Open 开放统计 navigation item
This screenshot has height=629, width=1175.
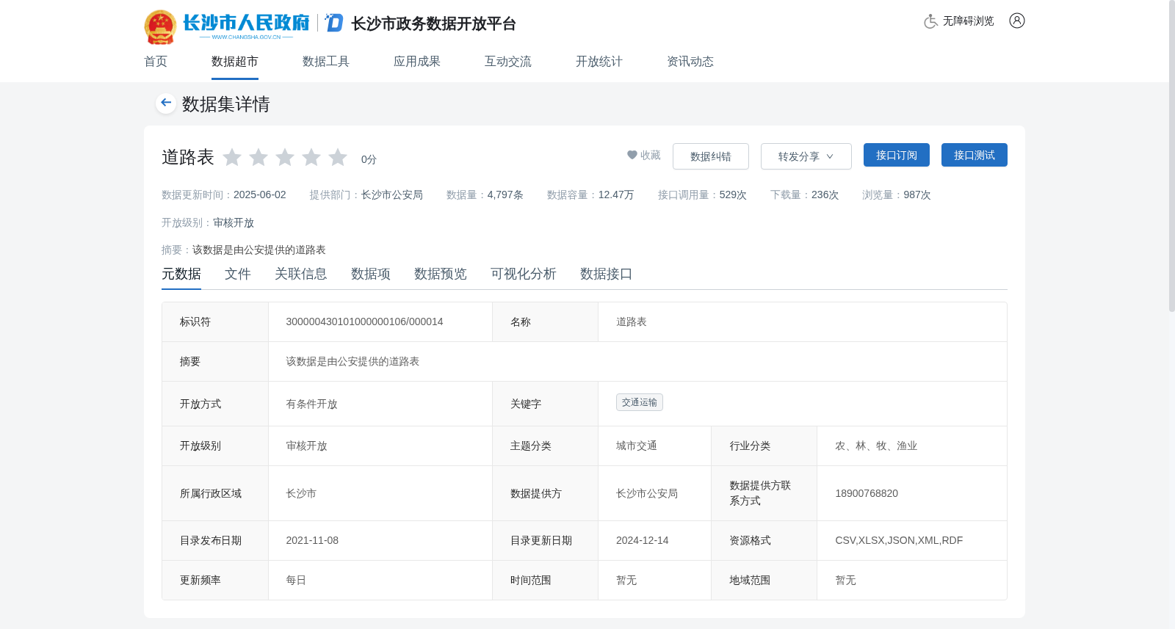pos(599,62)
